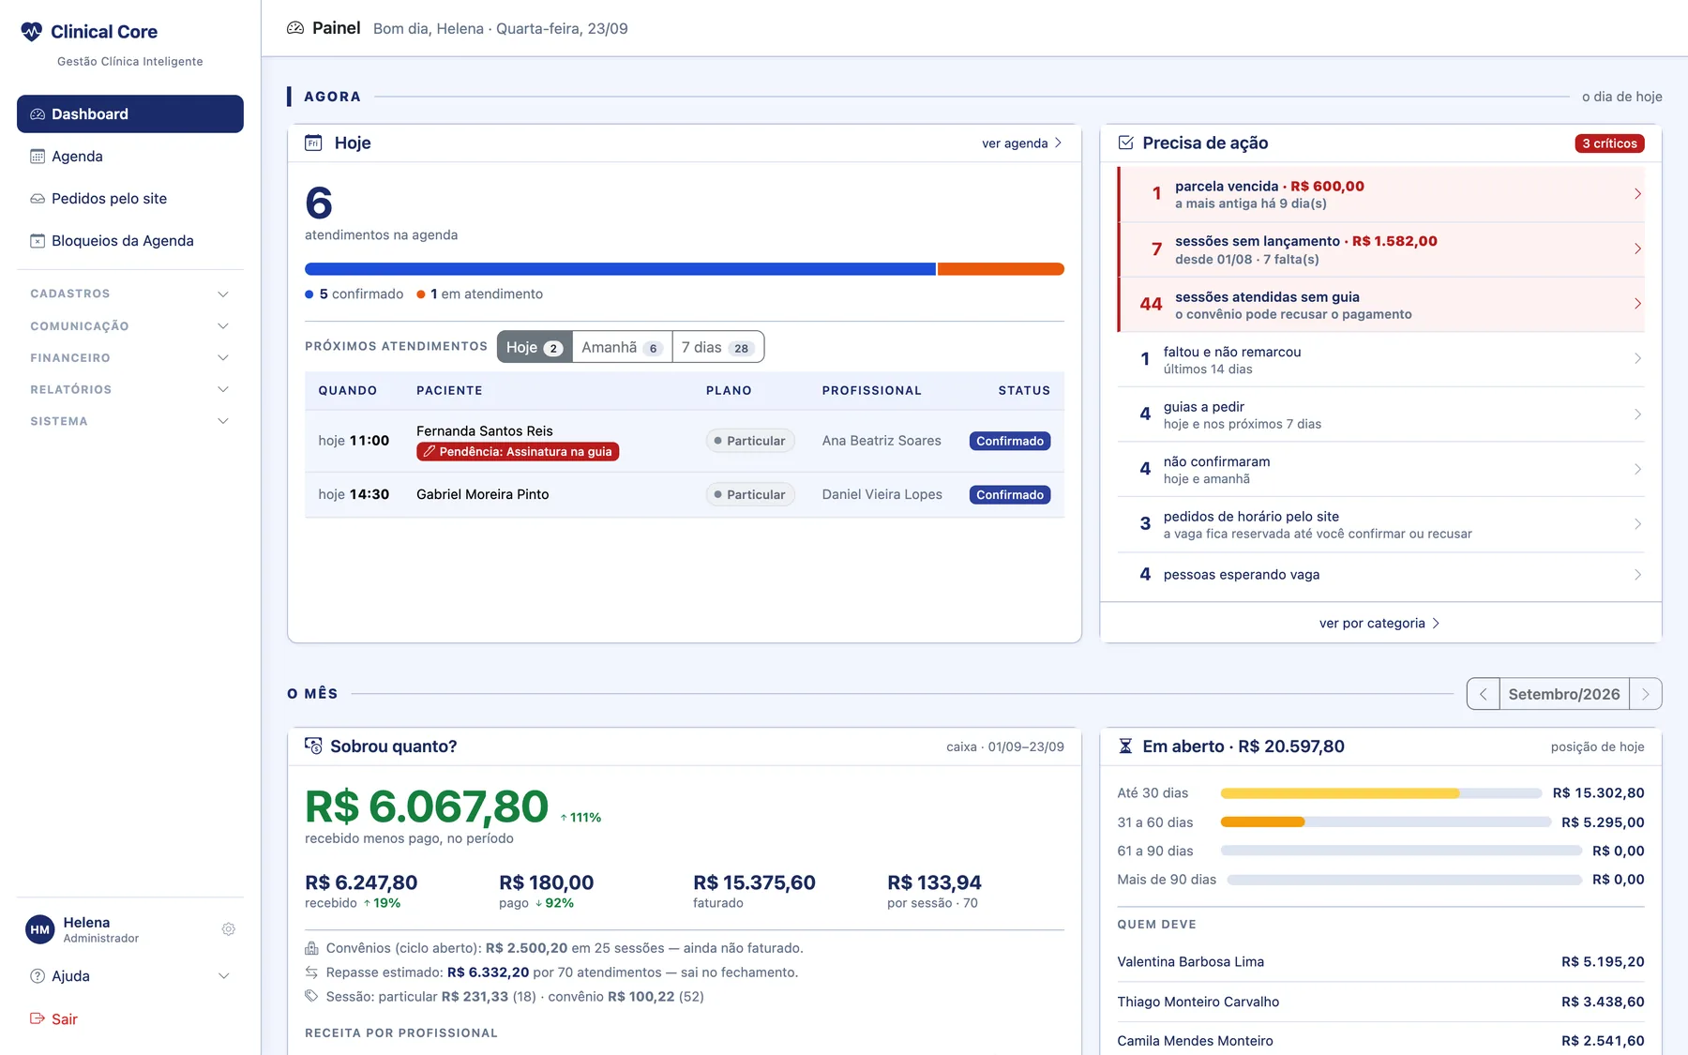Click the Até 30 dias yellow bar

click(1339, 793)
